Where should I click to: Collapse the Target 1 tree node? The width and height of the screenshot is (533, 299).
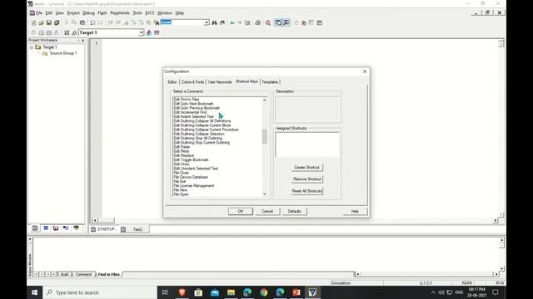point(32,47)
